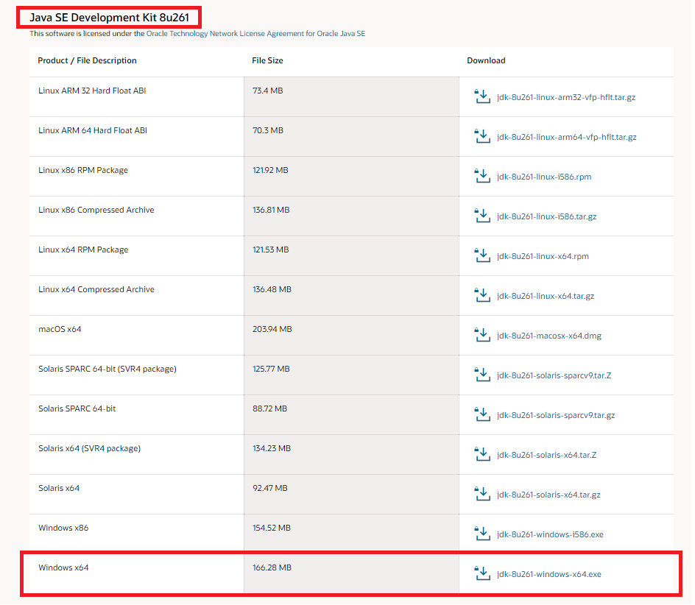
Task: Click the Product / File Description column header
Action: click(87, 61)
